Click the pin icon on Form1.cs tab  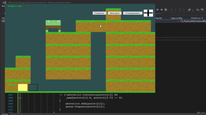[x=202, y=18]
